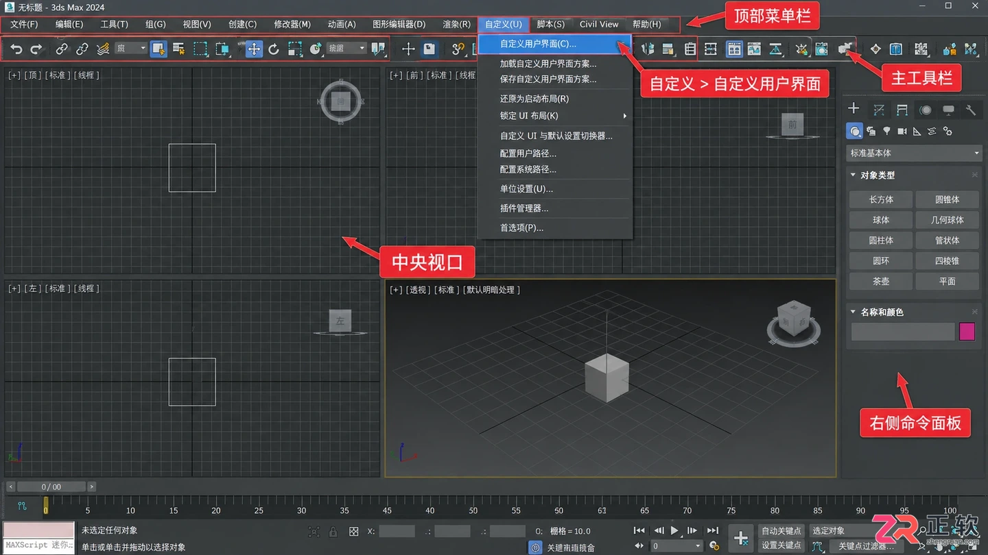Click the time slider 0/100 handle
Image resolution: width=988 pixels, height=555 pixels.
coord(51,486)
